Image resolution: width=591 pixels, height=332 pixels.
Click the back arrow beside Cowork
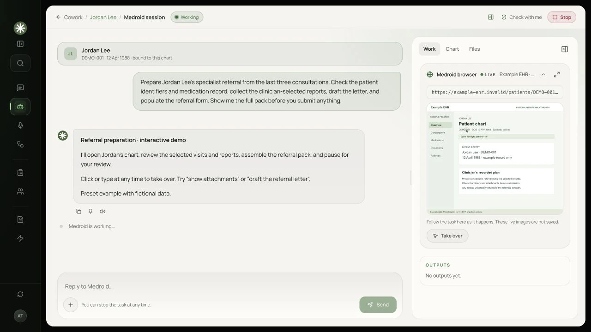tap(58, 17)
